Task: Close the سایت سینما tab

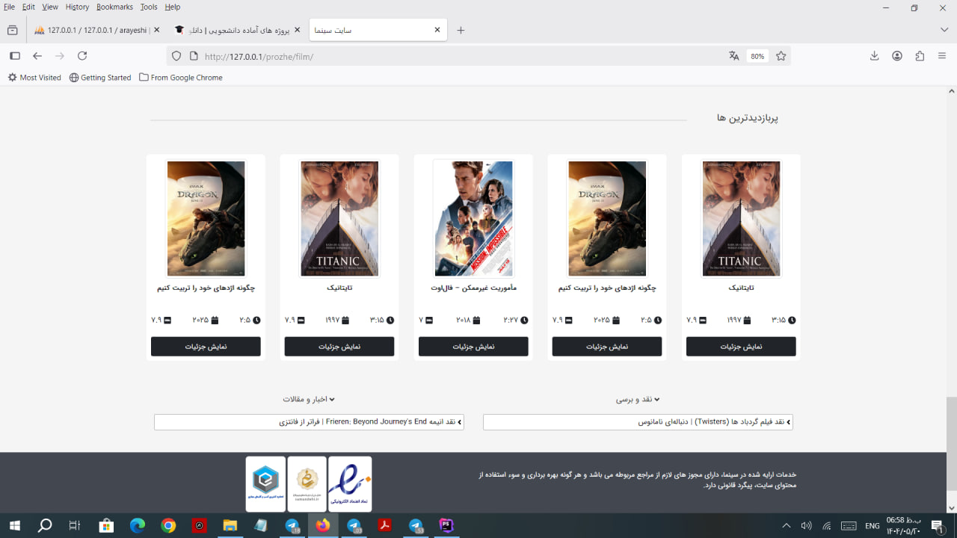Action: tap(437, 30)
